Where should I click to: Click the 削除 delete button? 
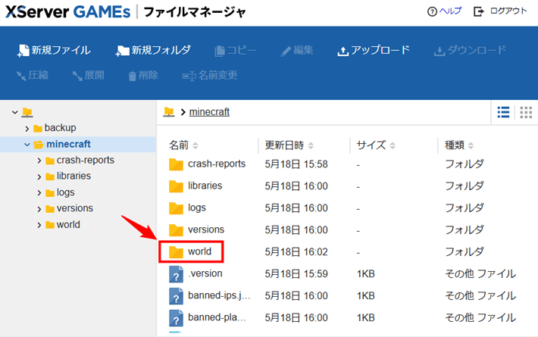[143, 75]
